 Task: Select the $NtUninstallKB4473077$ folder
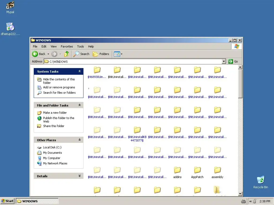point(137,133)
